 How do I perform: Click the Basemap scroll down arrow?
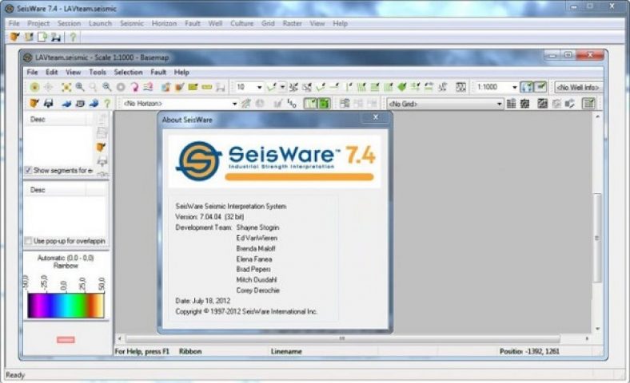click(597, 329)
